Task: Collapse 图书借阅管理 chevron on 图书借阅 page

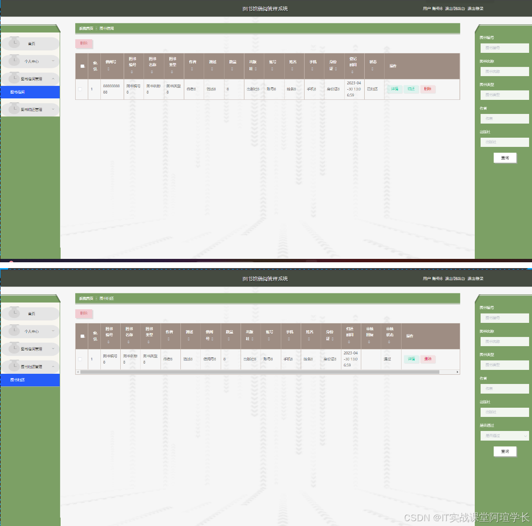Action: point(53,79)
